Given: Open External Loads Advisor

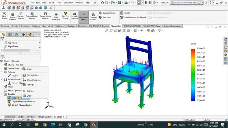Looking at the screenshot, I should [32, 16].
